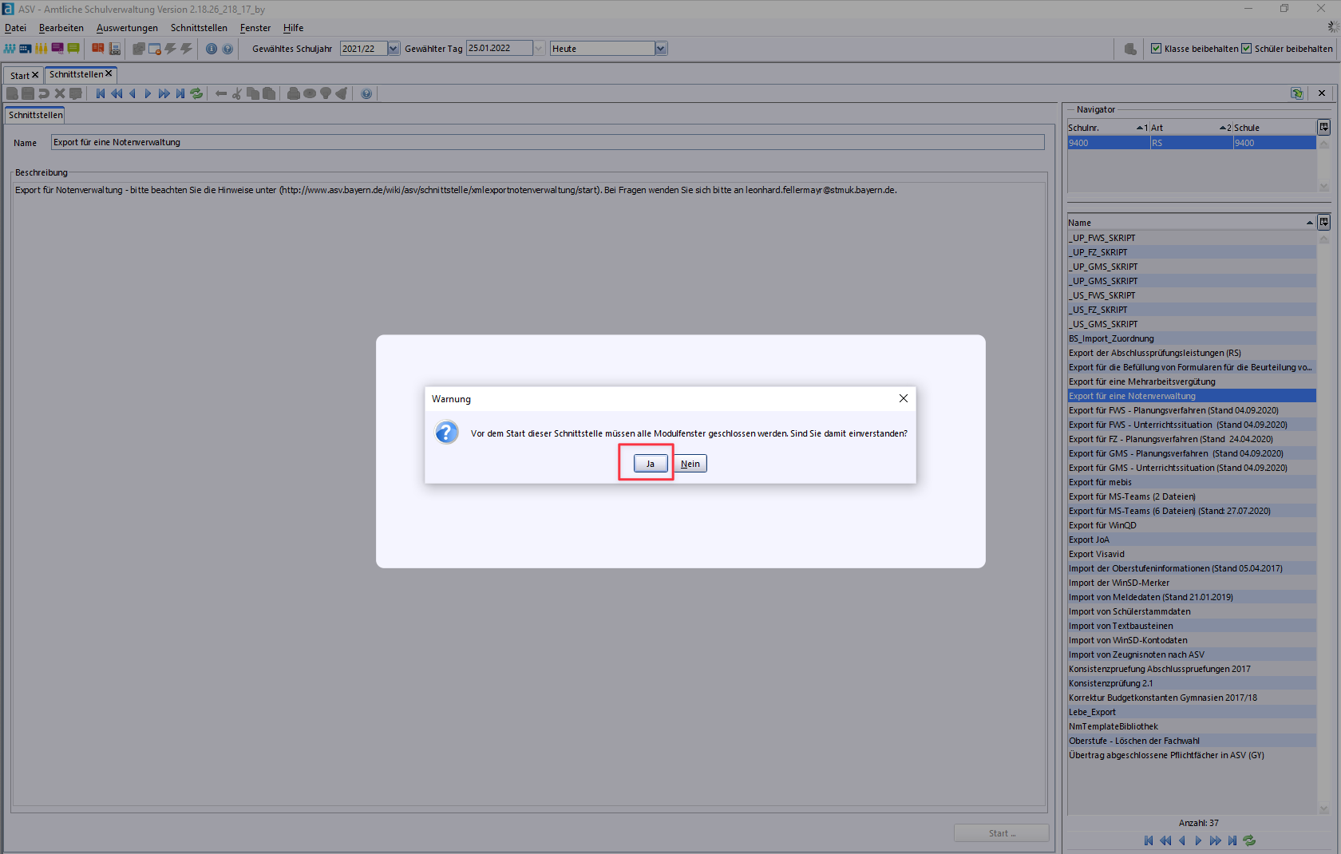This screenshot has width=1341, height=854.
Task: Click the Name input field
Action: click(x=547, y=142)
